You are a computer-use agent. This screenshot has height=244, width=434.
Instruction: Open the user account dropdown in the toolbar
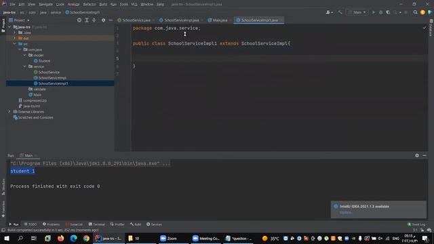[x=329, y=12]
